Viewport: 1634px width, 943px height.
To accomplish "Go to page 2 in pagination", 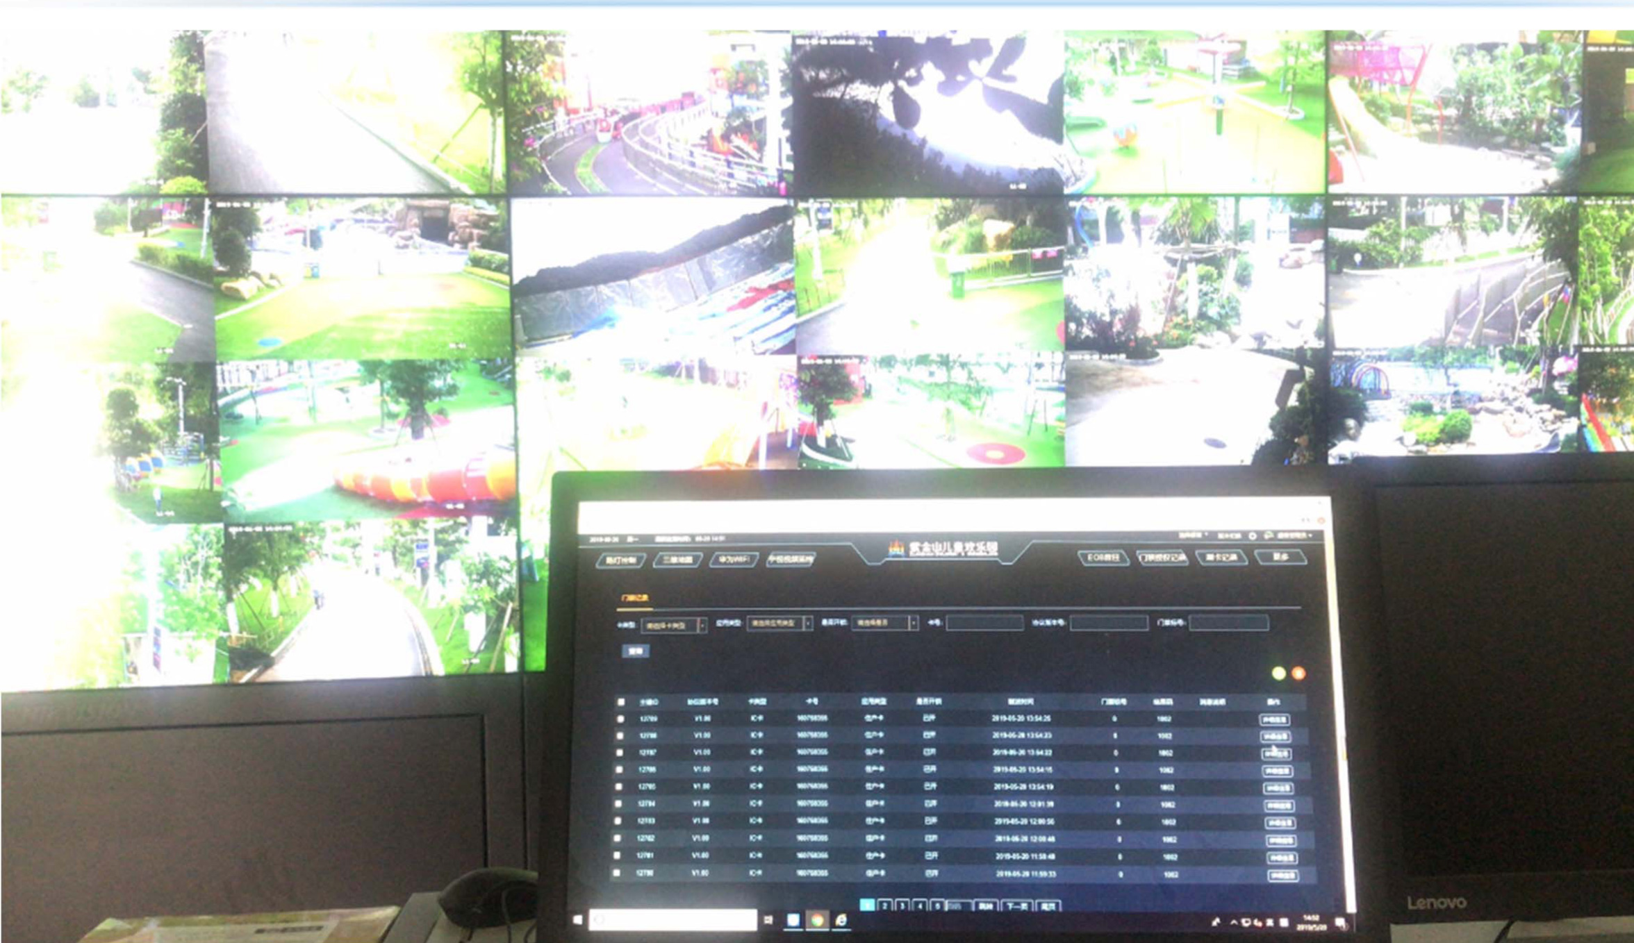I will pyautogui.click(x=884, y=906).
